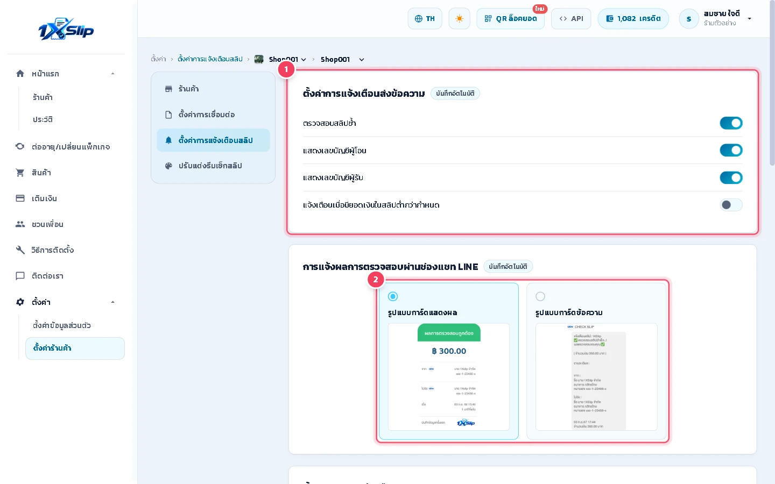The width and height of the screenshot is (775, 484).
Task: Click the card display preview thumbnail
Action: [x=449, y=377]
